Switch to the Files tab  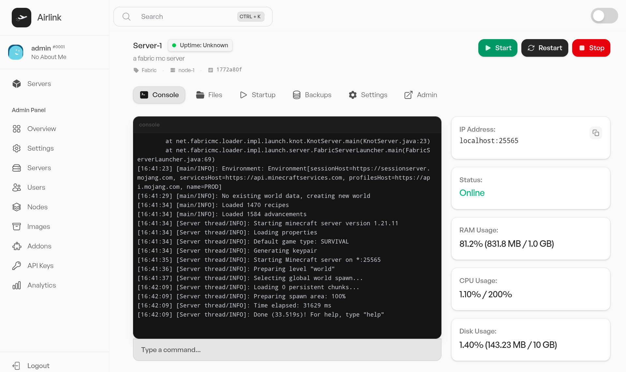point(209,95)
